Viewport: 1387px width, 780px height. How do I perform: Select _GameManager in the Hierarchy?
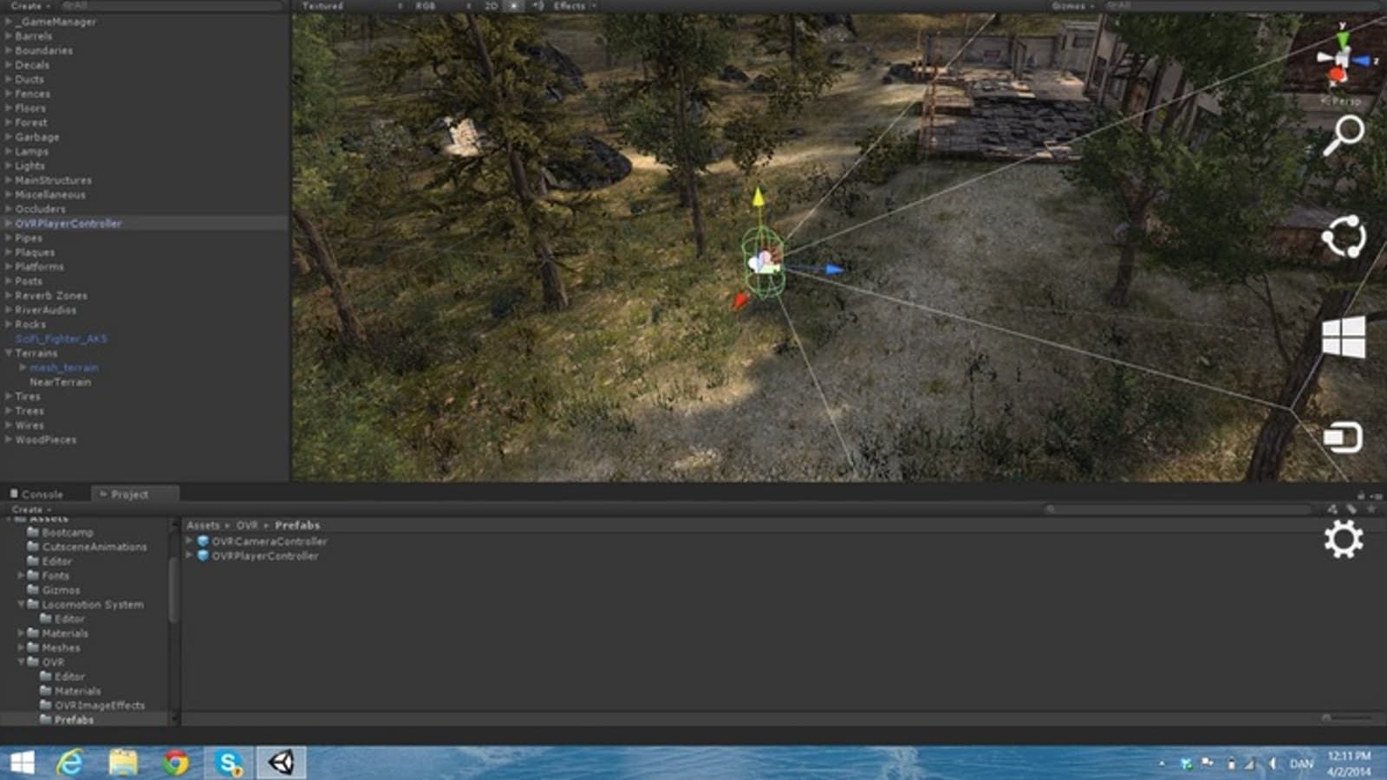(55, 22)
